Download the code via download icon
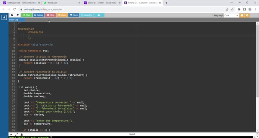The height and width of the screenshot is (138, 259). [99, 15]
